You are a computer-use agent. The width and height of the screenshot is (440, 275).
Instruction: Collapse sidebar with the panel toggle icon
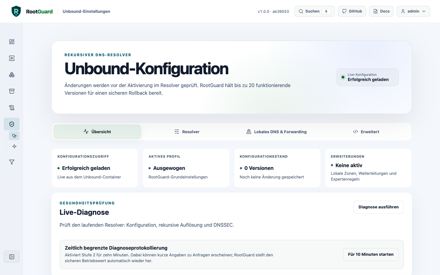(x=12, y=257)
